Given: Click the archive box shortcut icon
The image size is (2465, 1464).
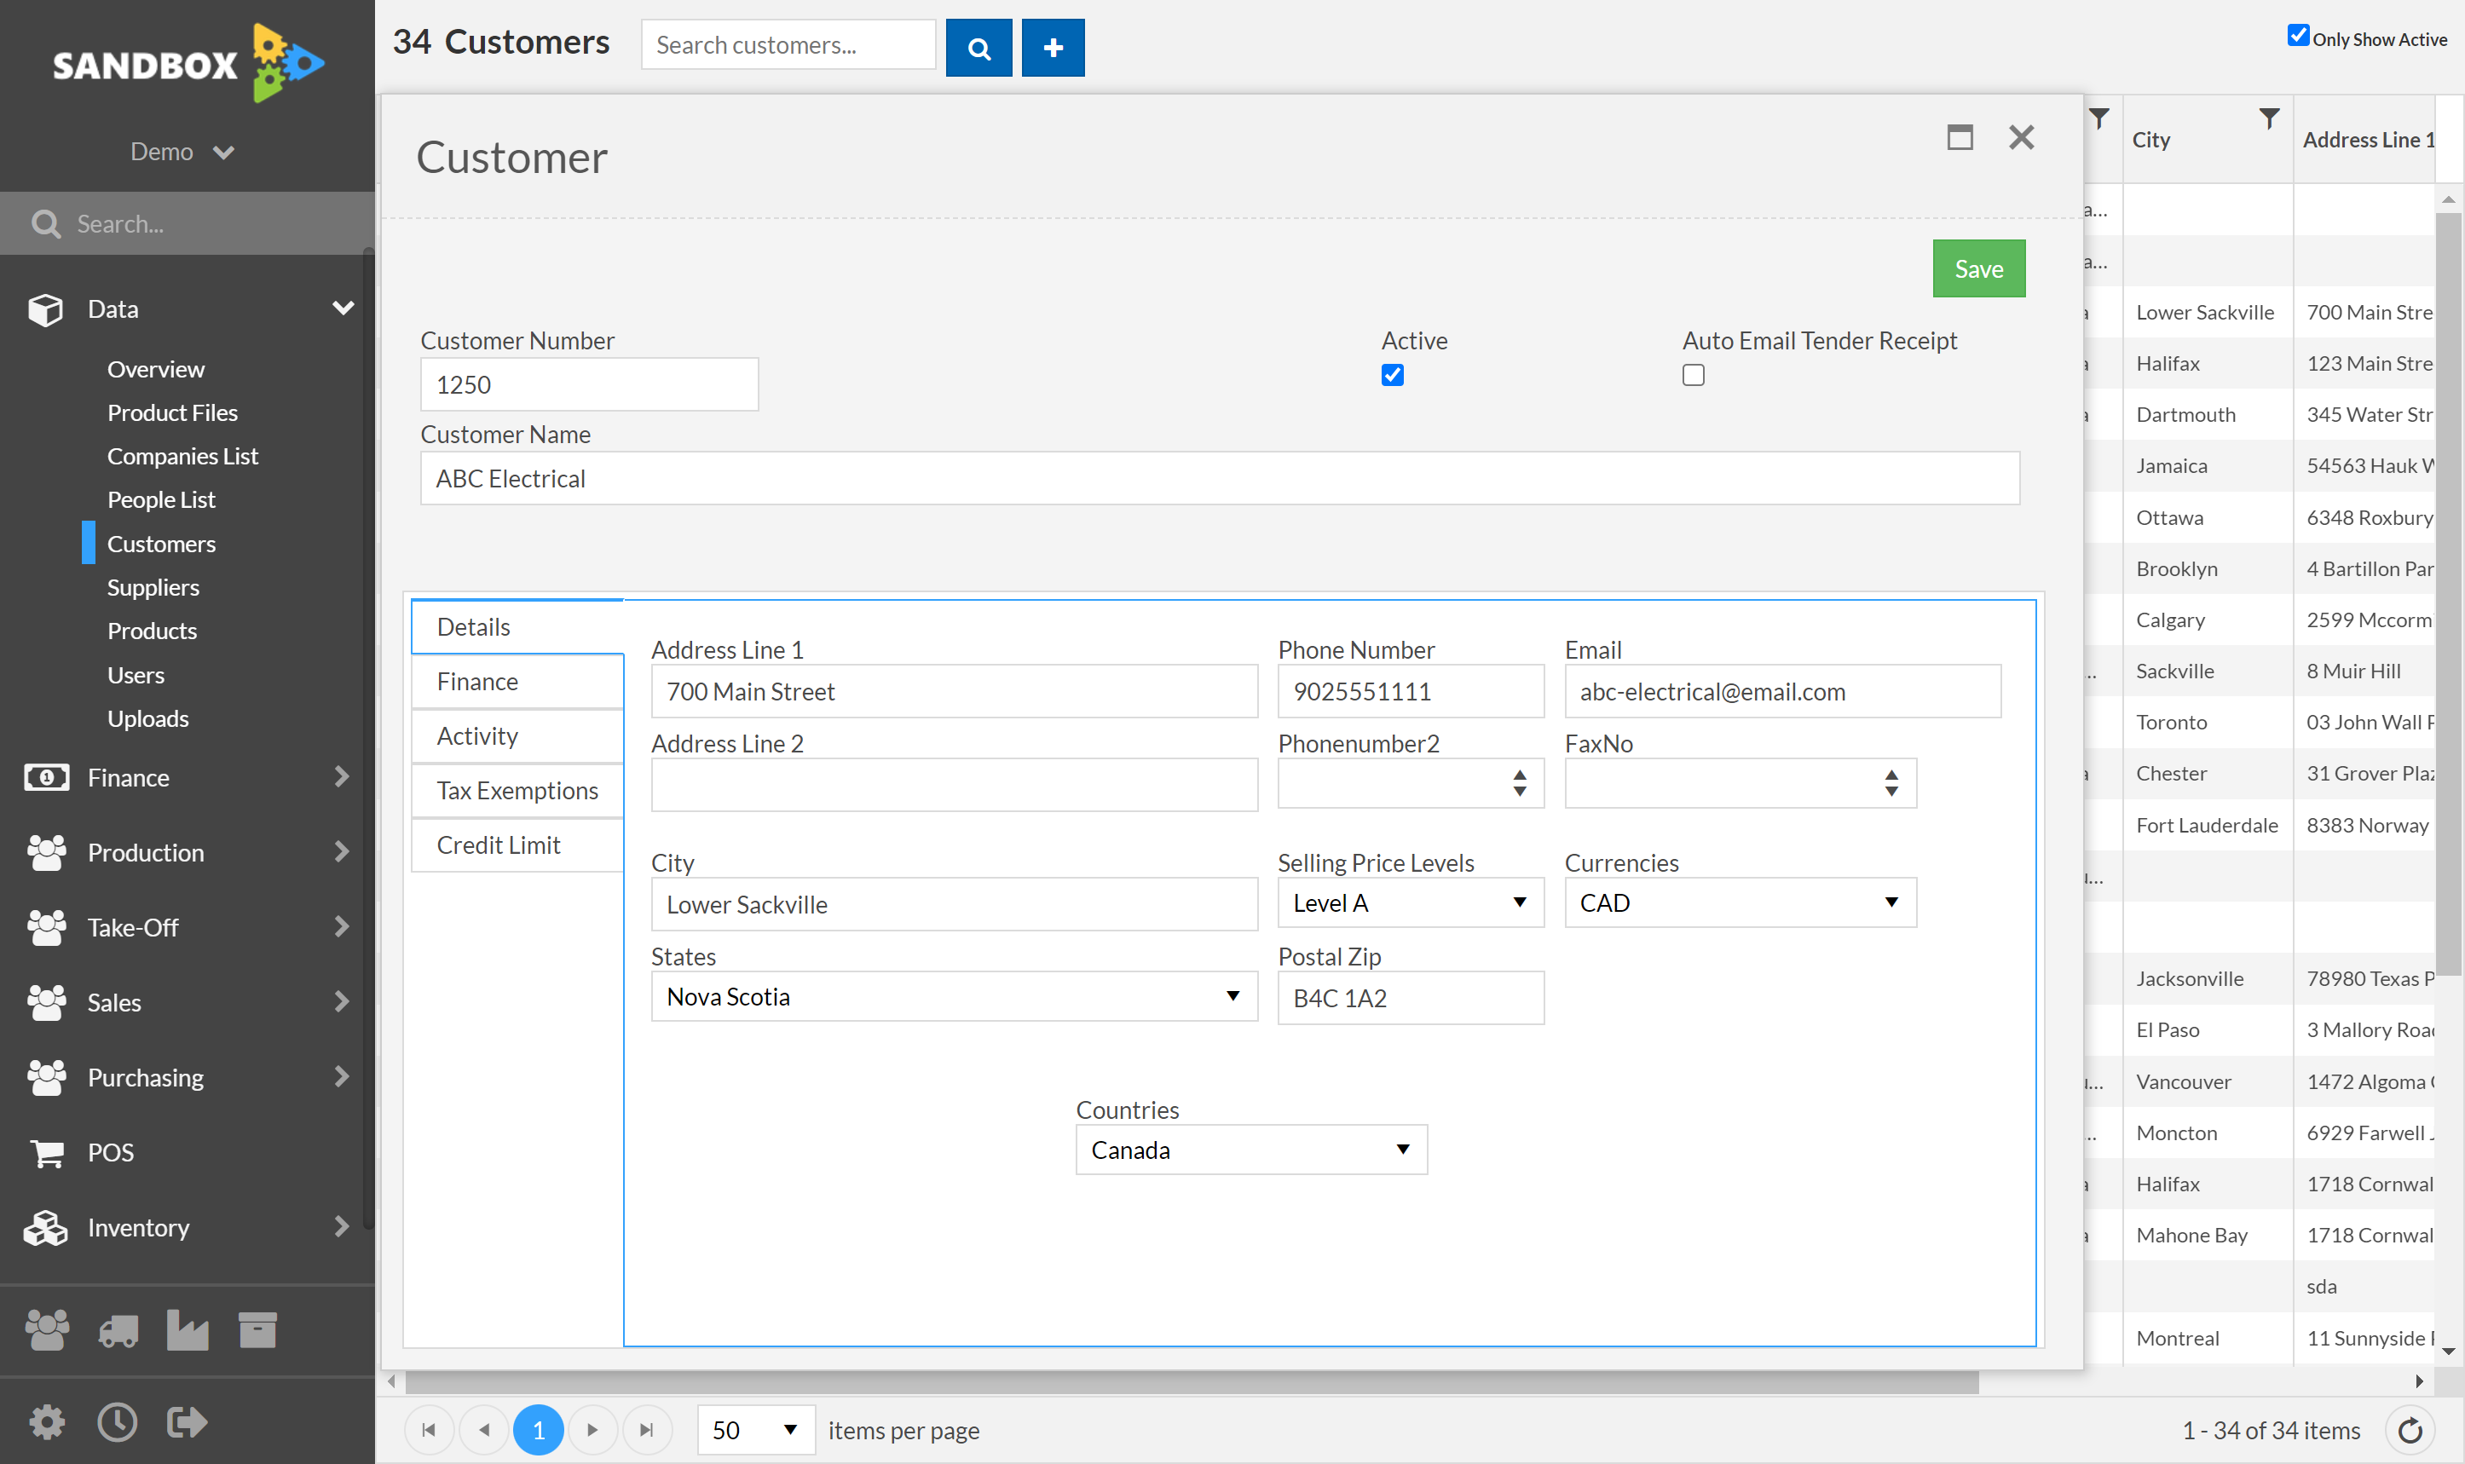Looking at the screenshot, I should (x=257, y=1330).
